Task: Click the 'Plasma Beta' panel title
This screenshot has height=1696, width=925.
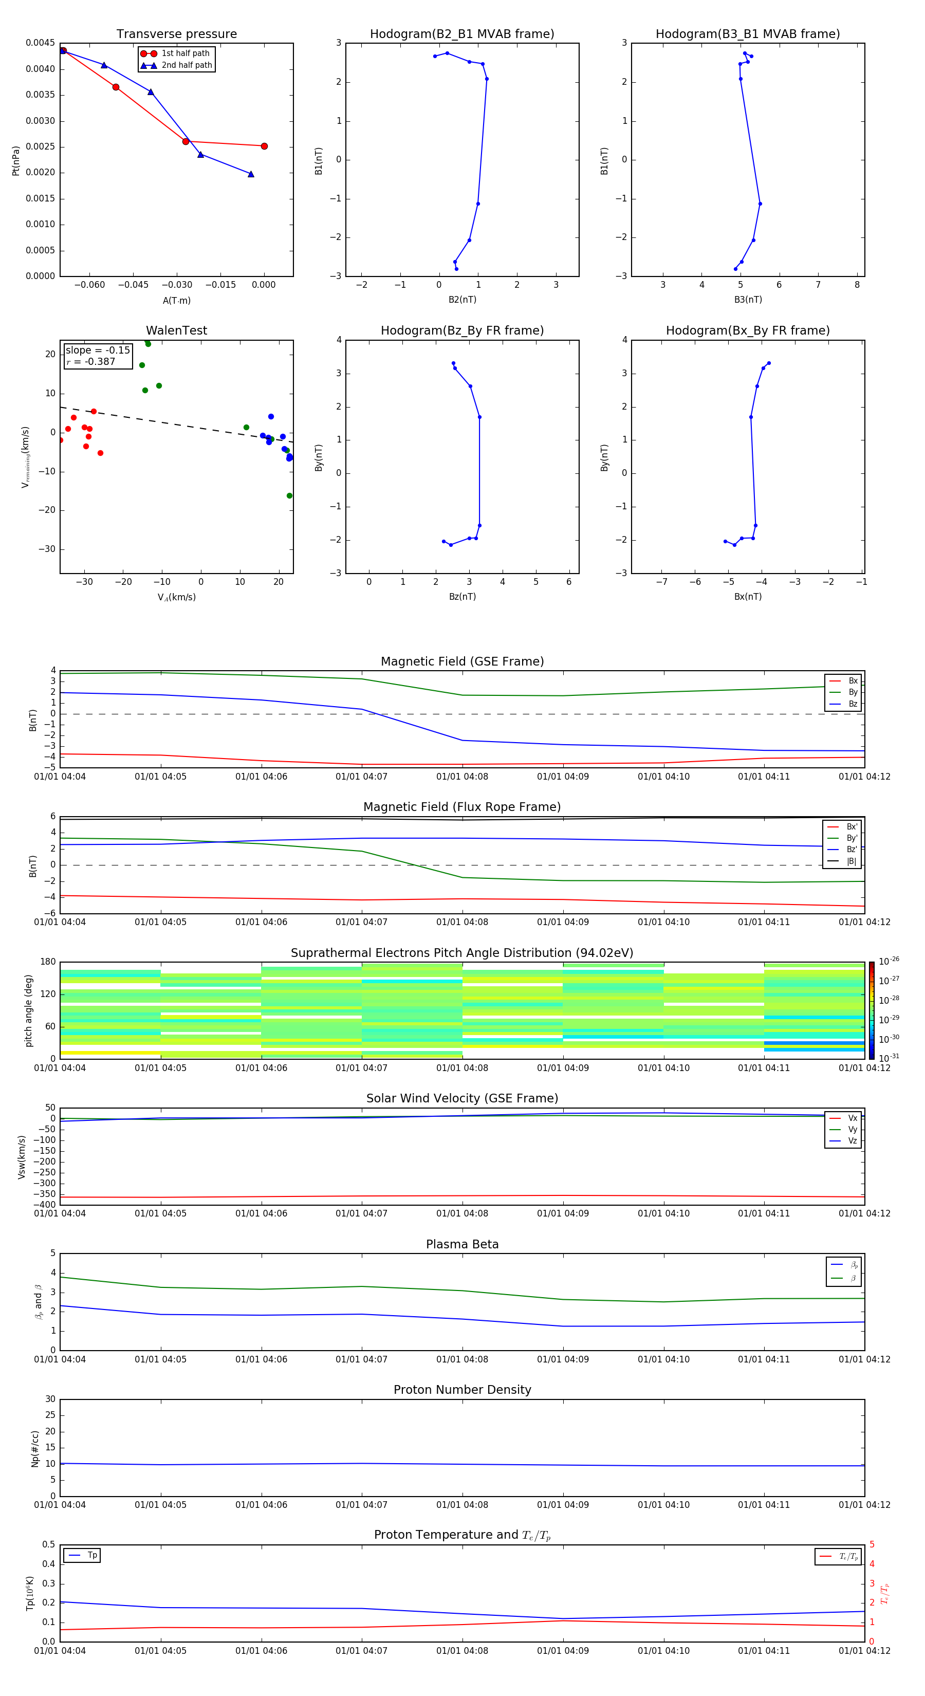Action: [x=462, y=1244]
